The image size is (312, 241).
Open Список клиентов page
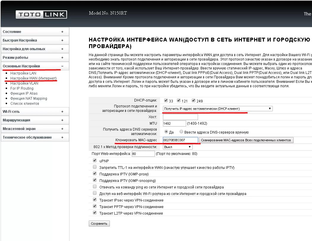point(25,104)
